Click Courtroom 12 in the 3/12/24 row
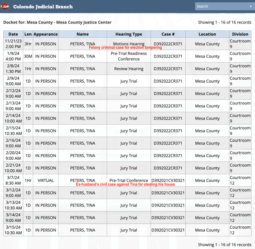This screenshot has height=249, width=255. (x=240, y=193)
